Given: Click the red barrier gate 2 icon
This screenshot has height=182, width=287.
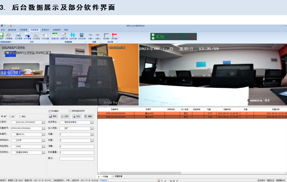Looking at the screenshot, I should click(x=114, y=35).
